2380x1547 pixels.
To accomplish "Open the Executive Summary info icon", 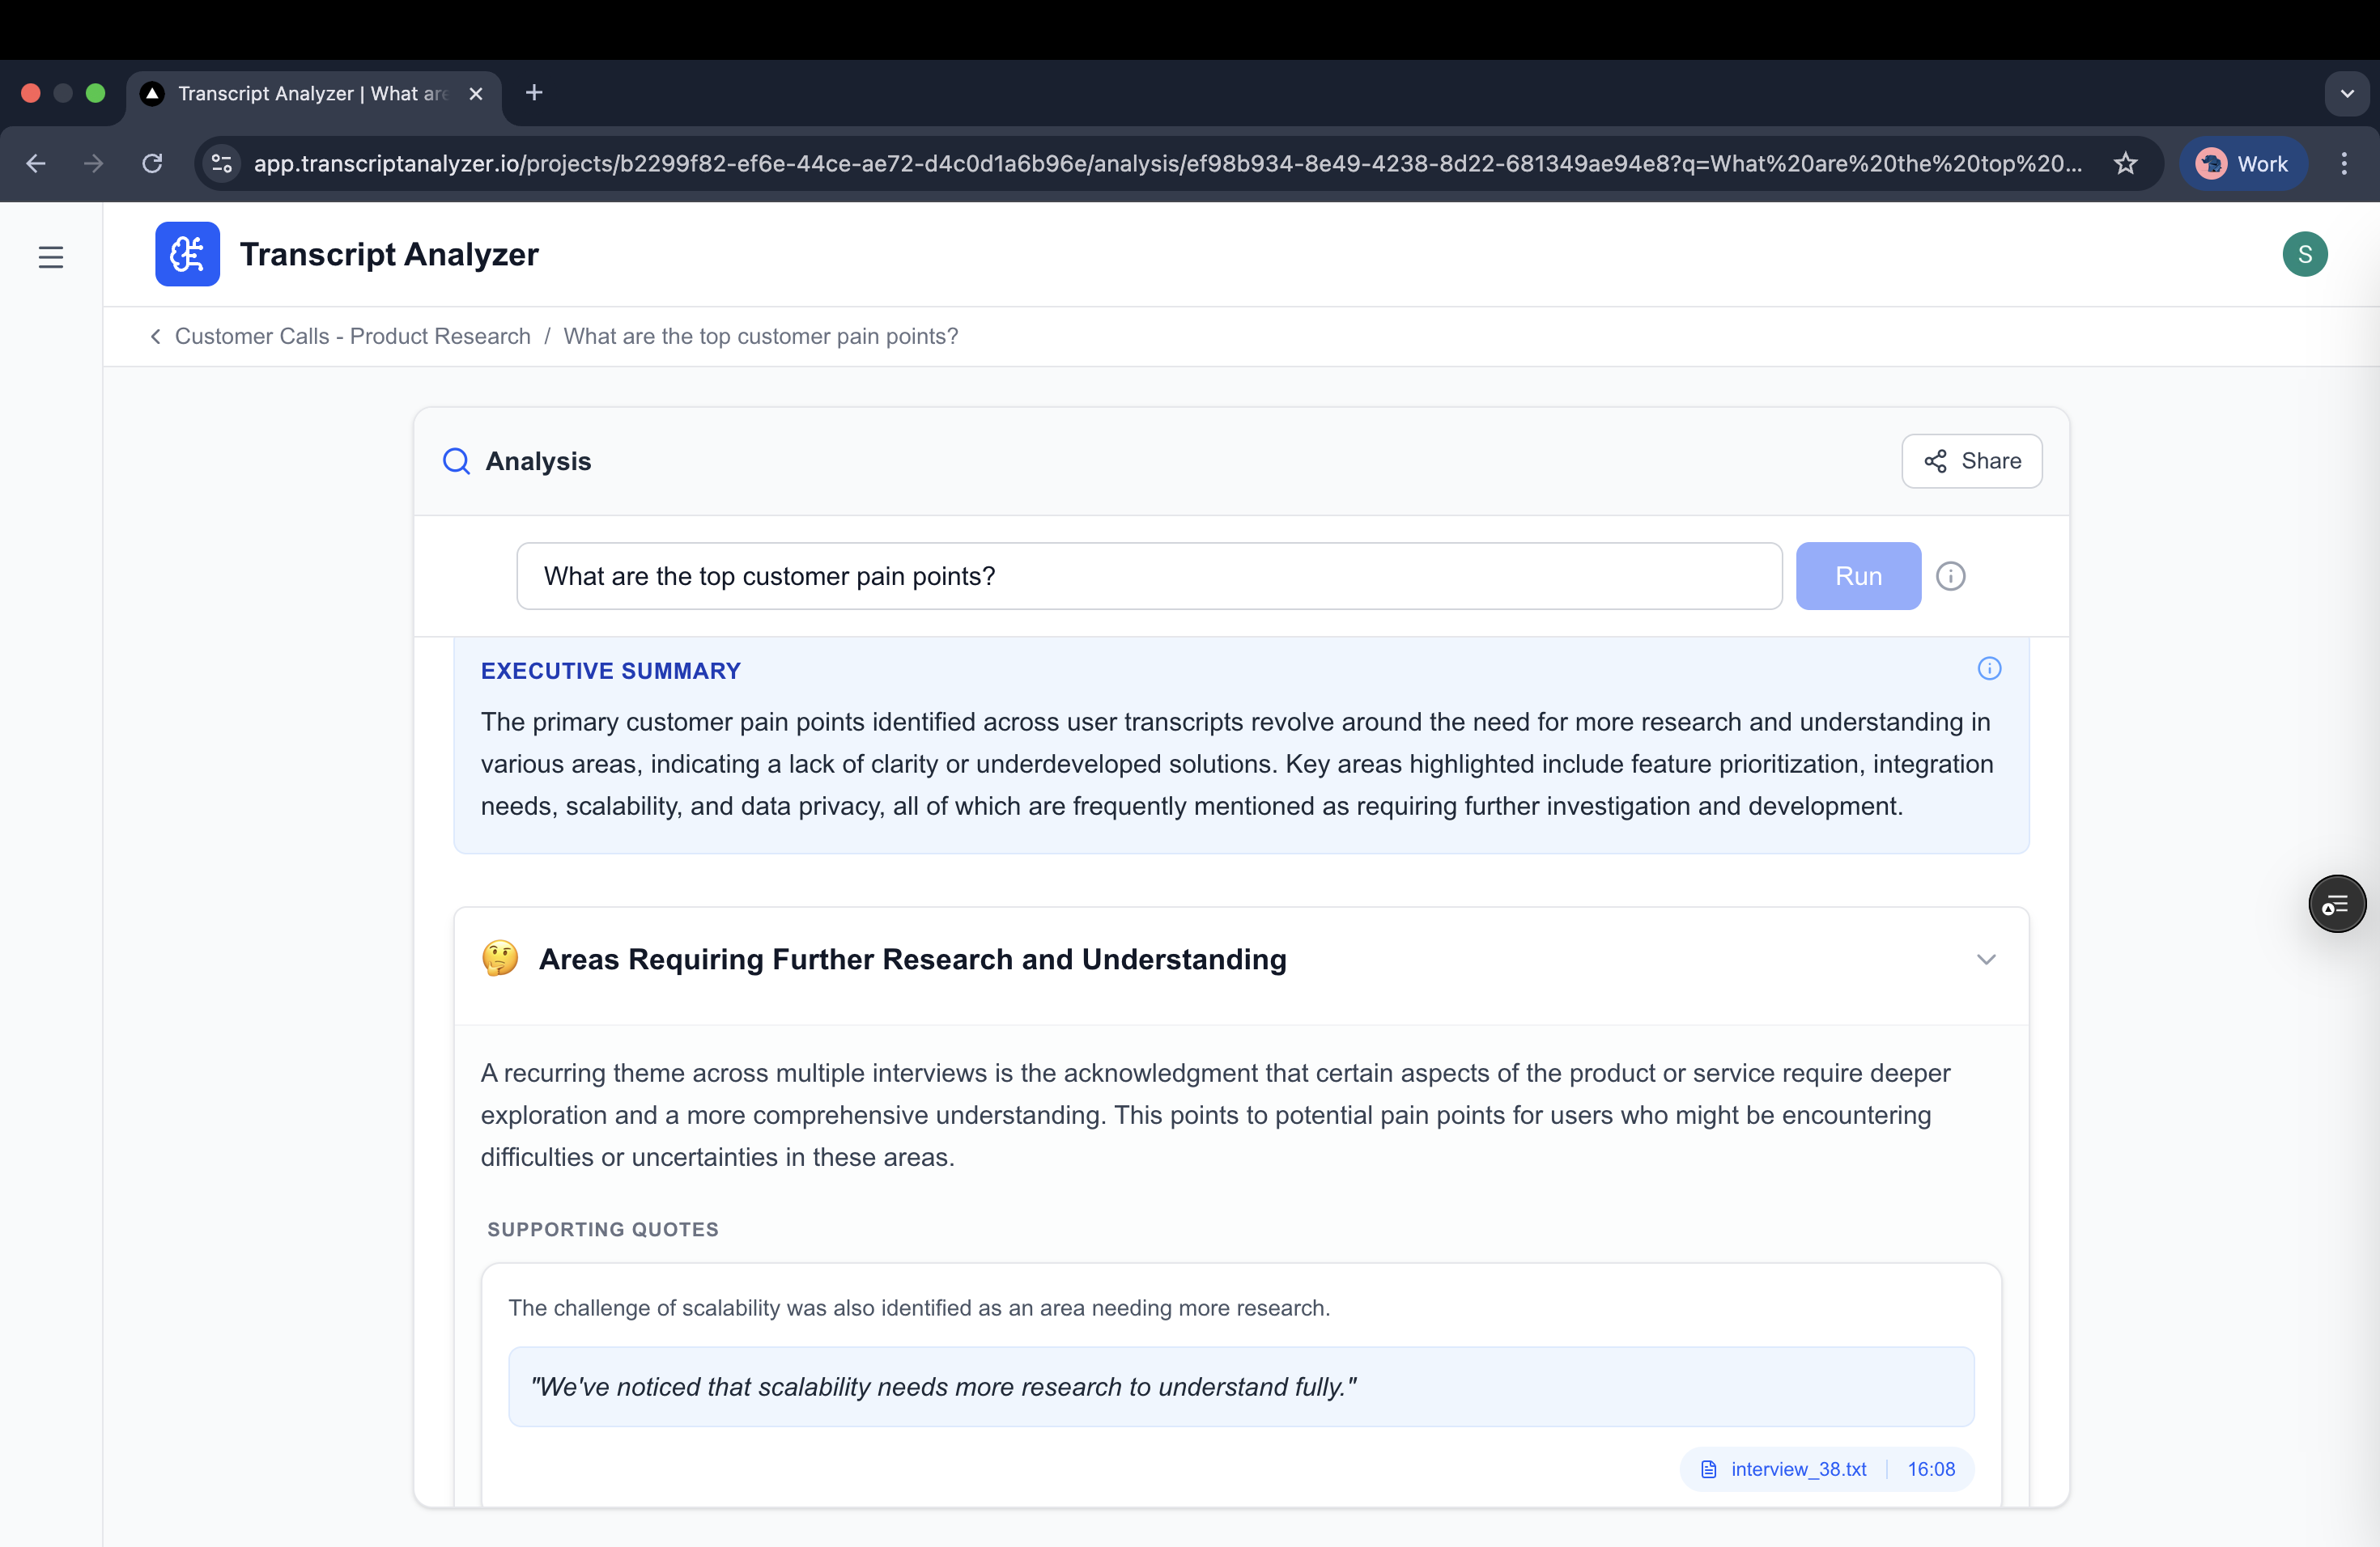I will pyautogui.click(x=1989, y=668).
